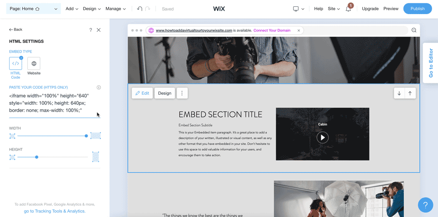
Task: Select the Website embed type
Action: click(34, 63)
